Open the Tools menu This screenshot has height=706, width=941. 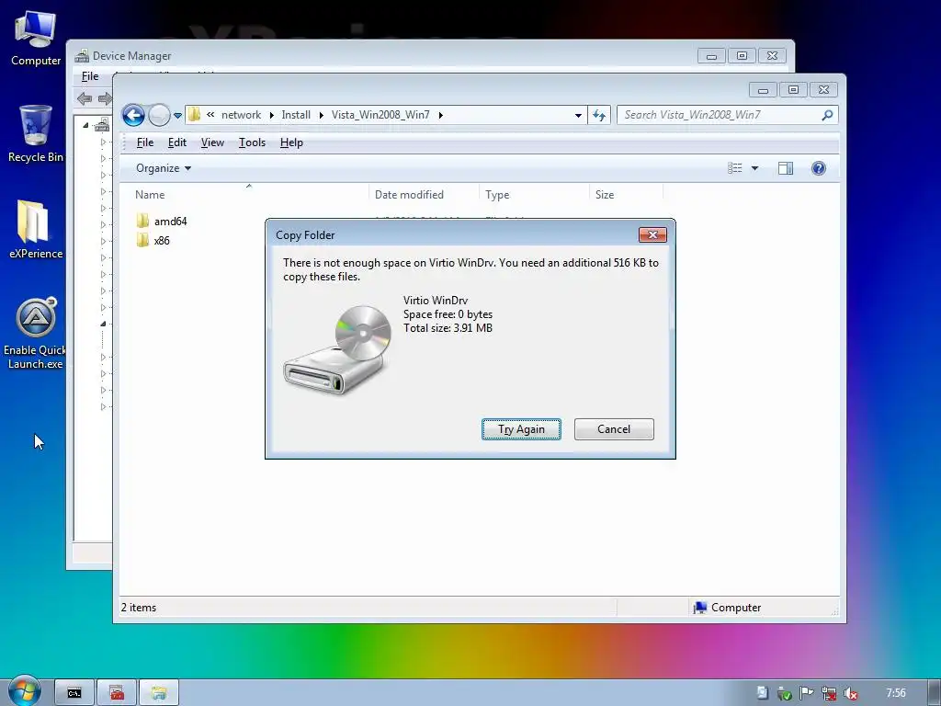252,142
